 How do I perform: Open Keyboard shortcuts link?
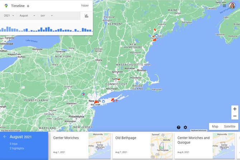point(198,131)
